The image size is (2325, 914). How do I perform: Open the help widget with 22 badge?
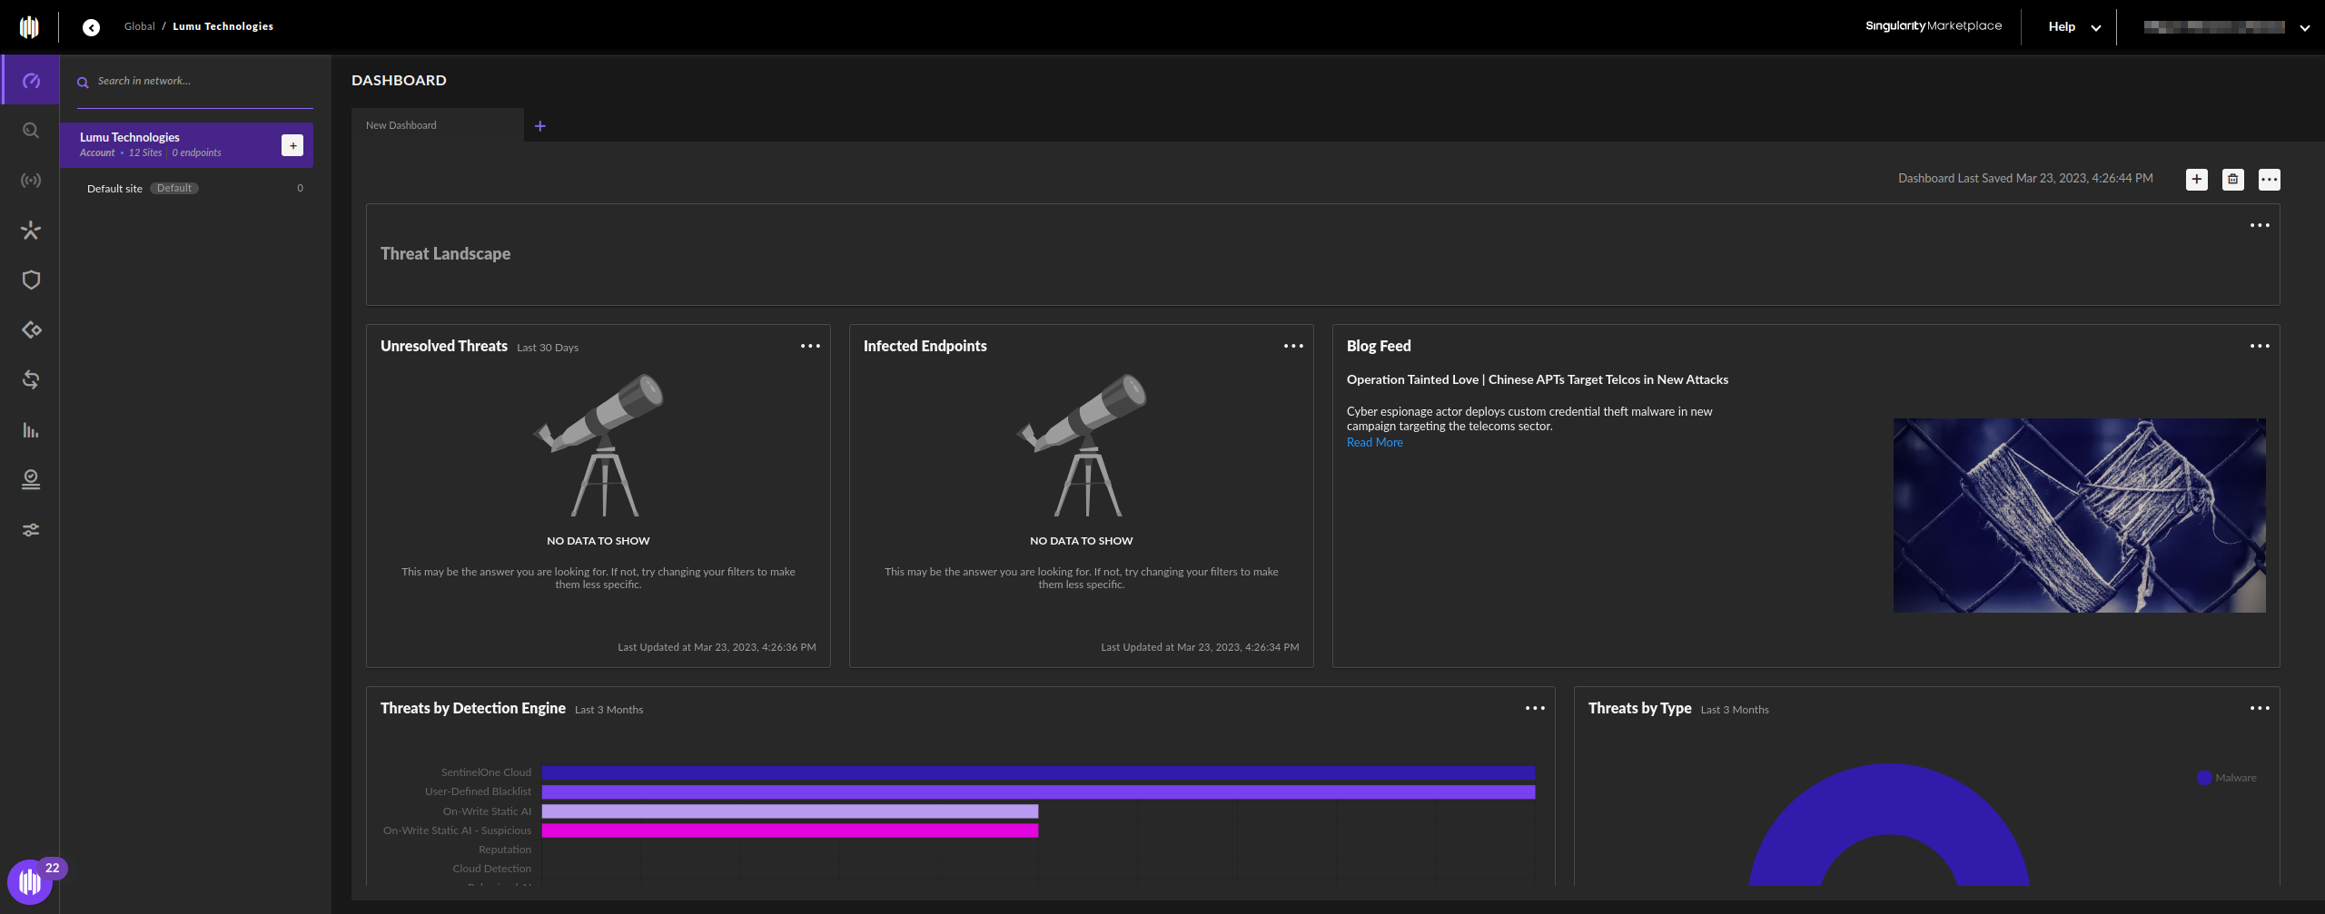pyautogui.click(x=30, y=881)
